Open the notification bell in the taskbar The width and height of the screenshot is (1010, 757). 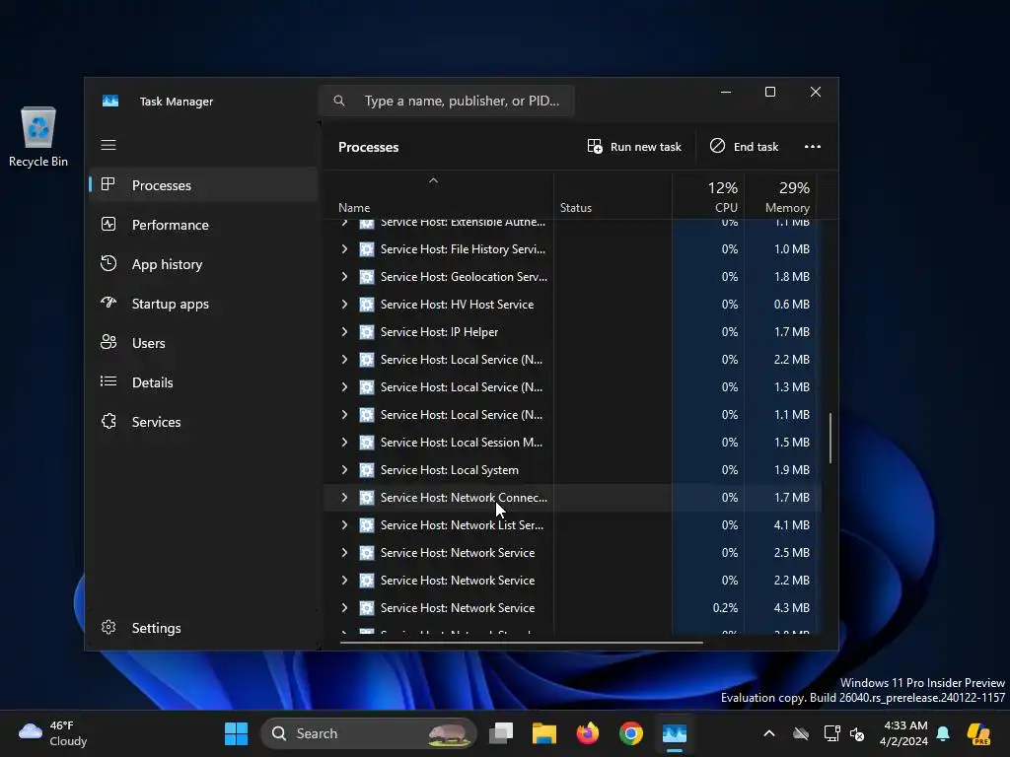click(x=943, y=733)
